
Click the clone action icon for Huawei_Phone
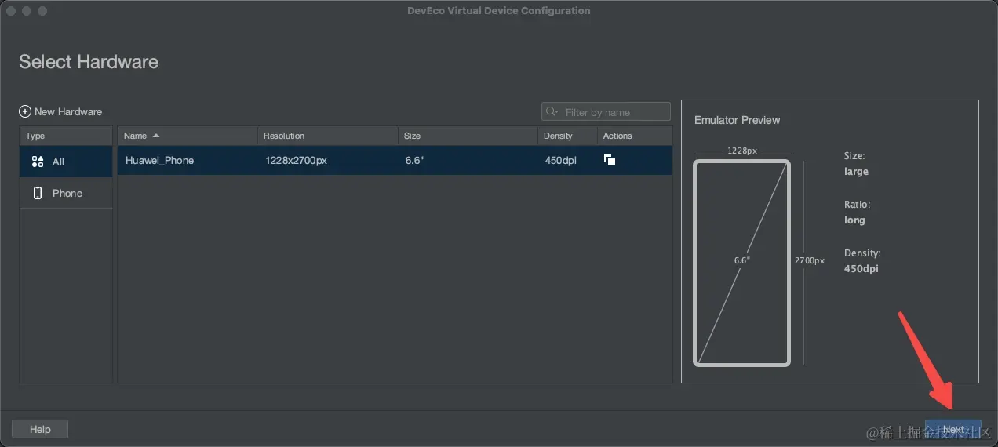(609, 160)
